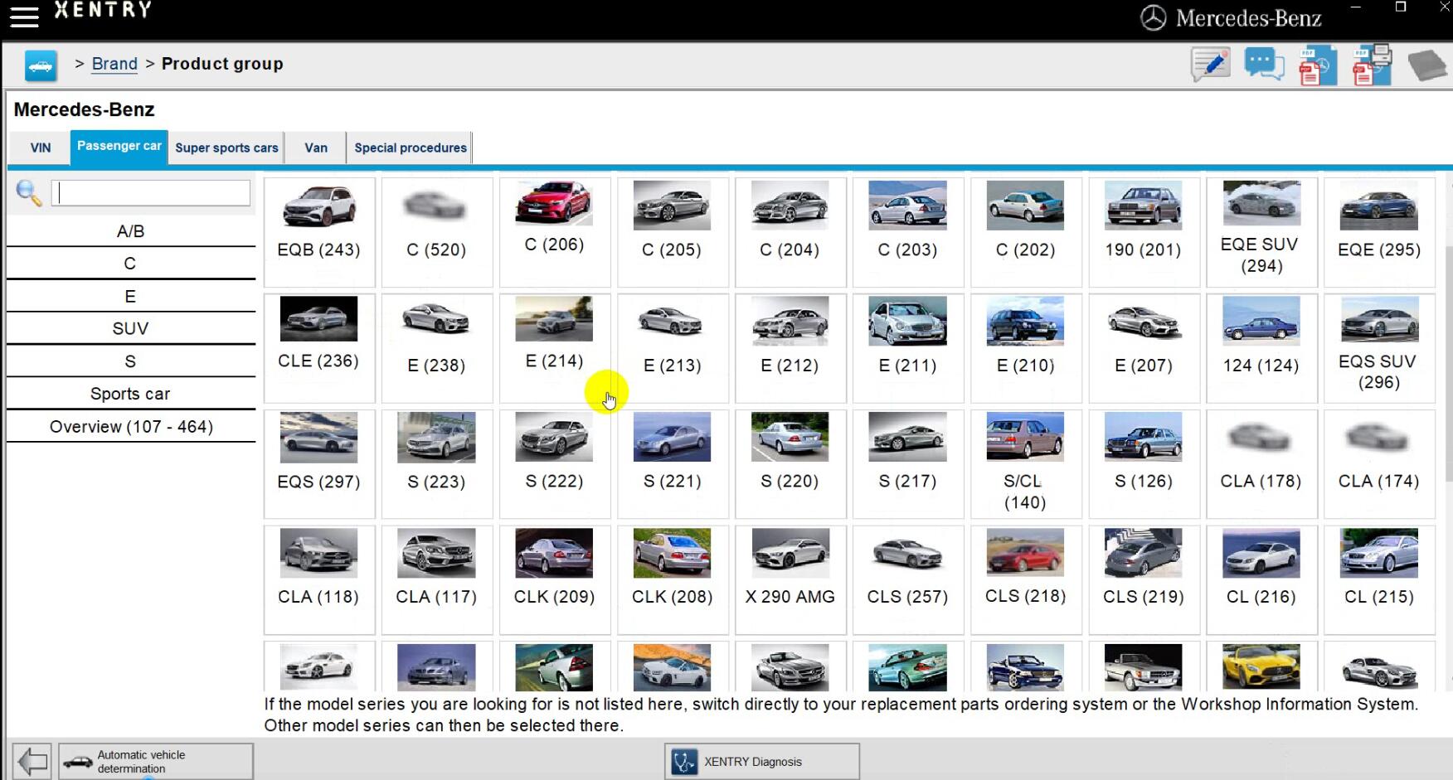This screenshot has width=1453, height=780.
Task: Select the E (211) tile
Action: pos(908,348)
